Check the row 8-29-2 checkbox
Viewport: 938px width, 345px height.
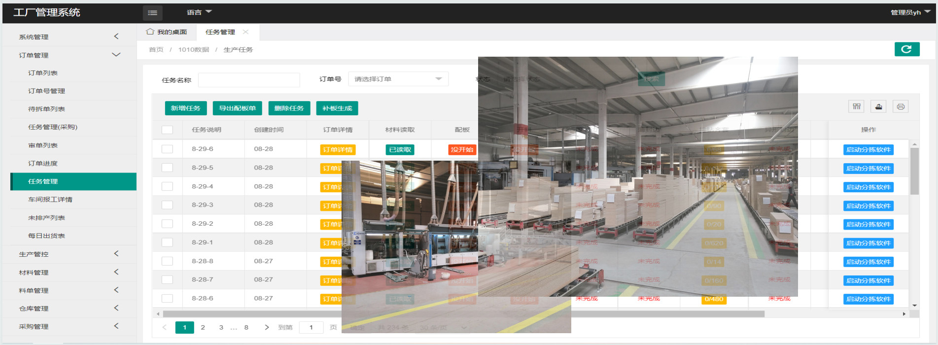[167, 224]
